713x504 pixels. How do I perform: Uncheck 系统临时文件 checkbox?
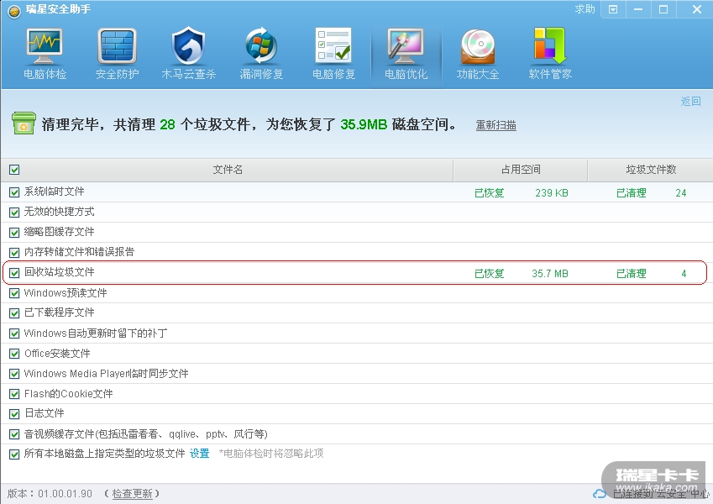click(x=14, y=192)
